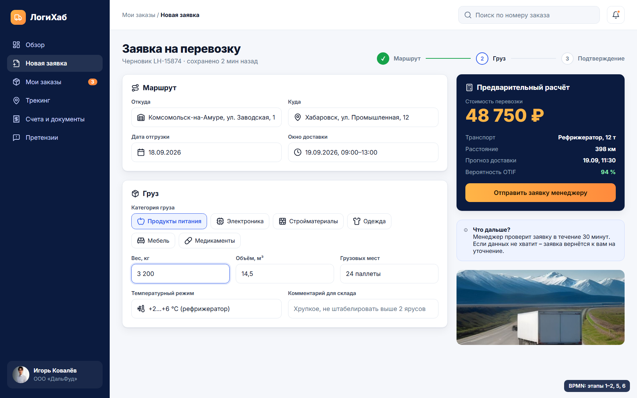Click the box icon beside Груз heading
This screenshot has height=398, width=637.
point(135,194)
